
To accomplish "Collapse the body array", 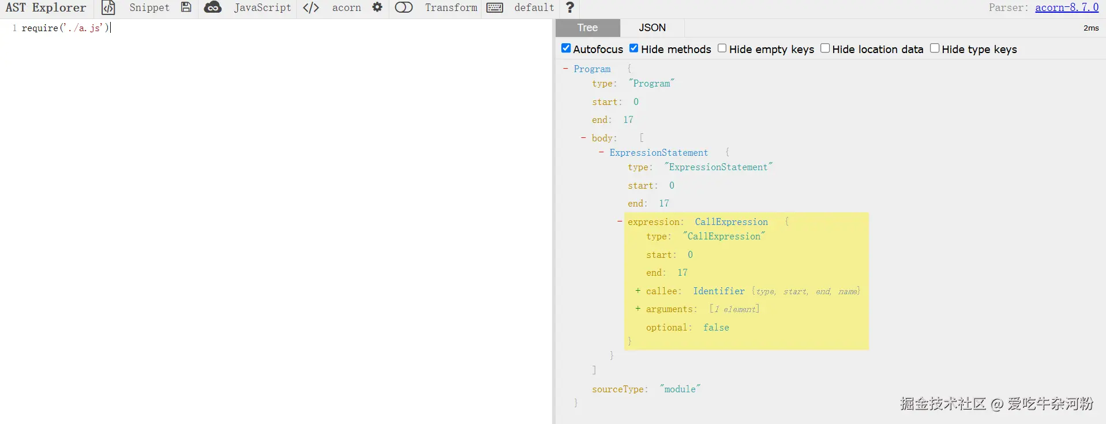I will point(583,138).
